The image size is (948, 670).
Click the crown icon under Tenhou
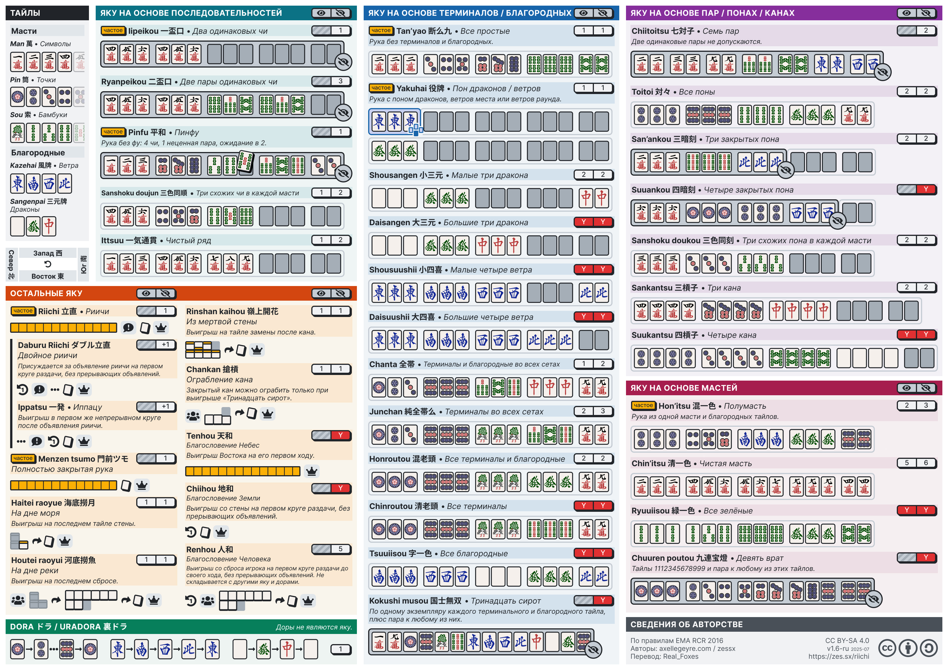pyautogui.click(x=311, y=471)
